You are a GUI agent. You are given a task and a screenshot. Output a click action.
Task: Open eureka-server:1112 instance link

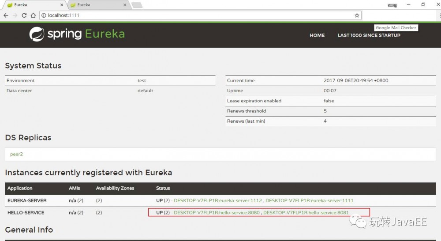(218, 200)
